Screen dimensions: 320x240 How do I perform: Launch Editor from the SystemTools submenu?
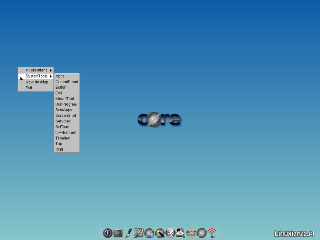coord(67,87)
